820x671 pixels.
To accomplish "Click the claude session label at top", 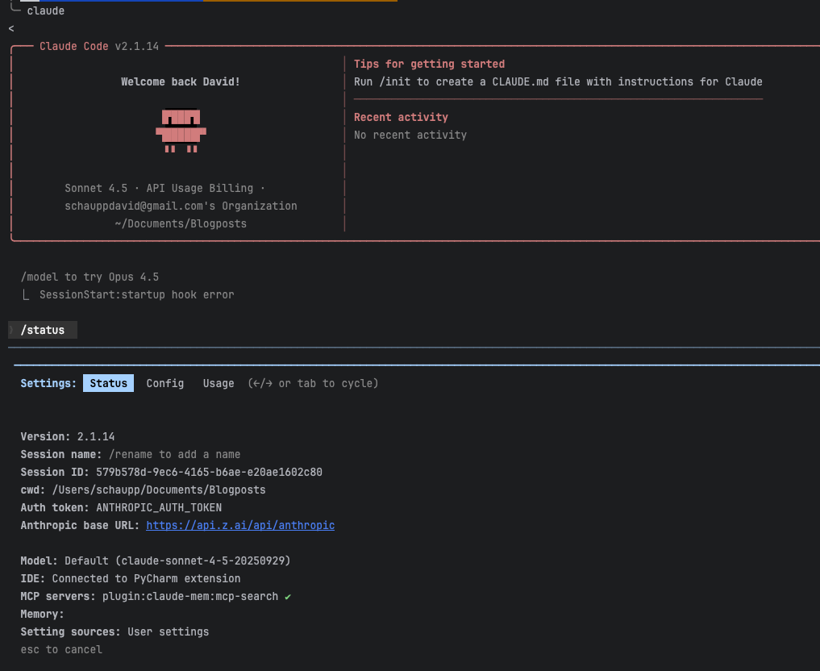I will click(x=46, y=11).
